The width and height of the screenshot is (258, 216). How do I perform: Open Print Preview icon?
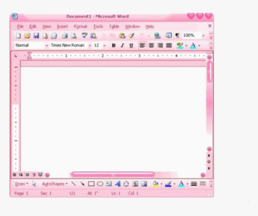tap(74, 35)
